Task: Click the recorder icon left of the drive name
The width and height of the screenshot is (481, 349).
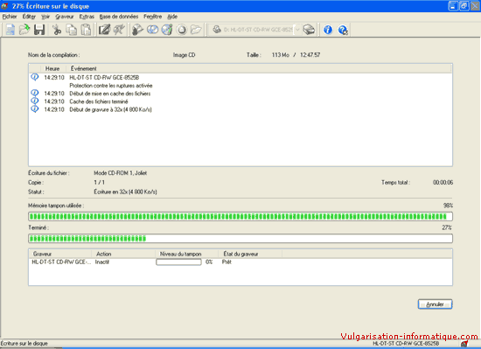Action: click(217, 30)
